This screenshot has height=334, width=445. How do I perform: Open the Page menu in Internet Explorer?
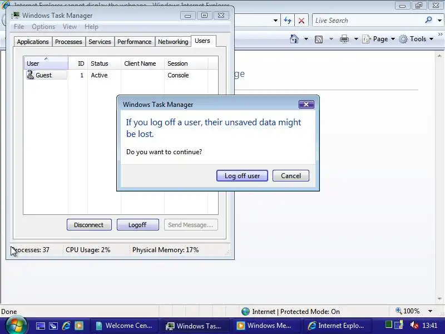[x=379, y=39]
